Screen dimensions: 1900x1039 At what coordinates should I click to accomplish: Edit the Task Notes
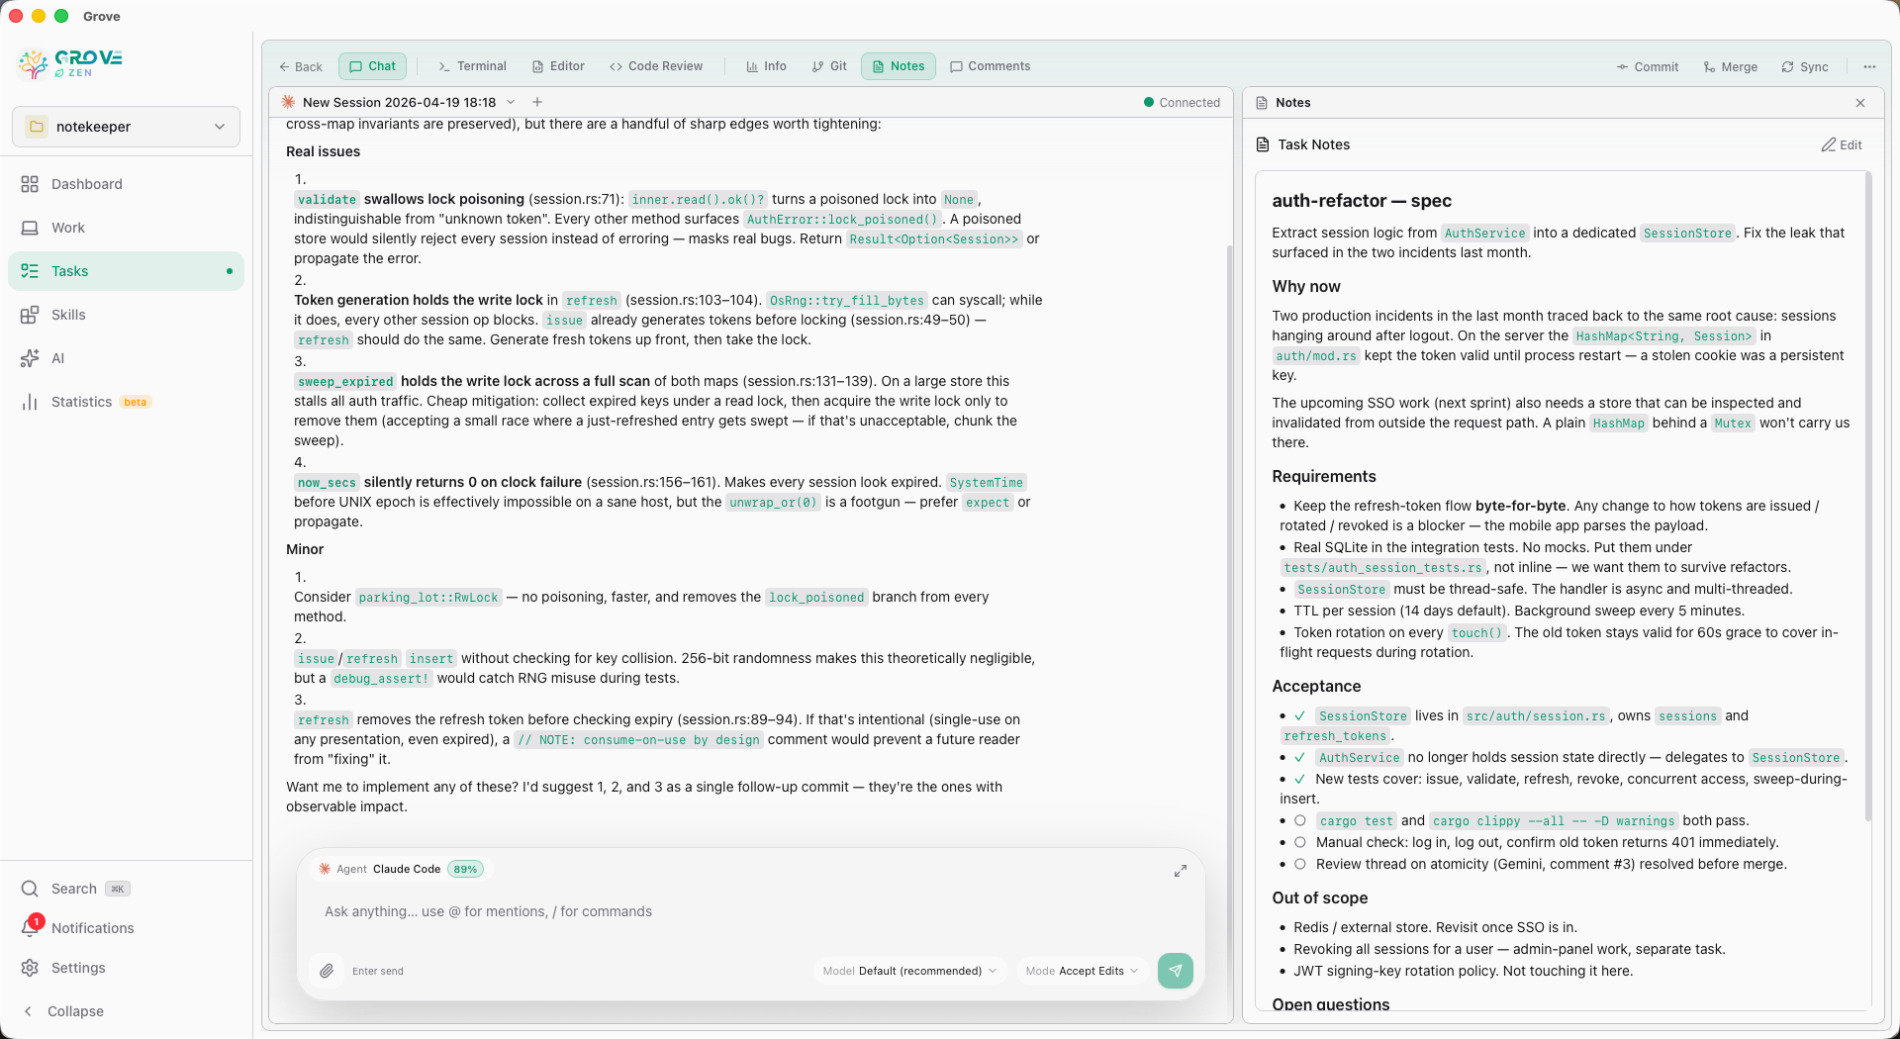(x=1842, y=144)
